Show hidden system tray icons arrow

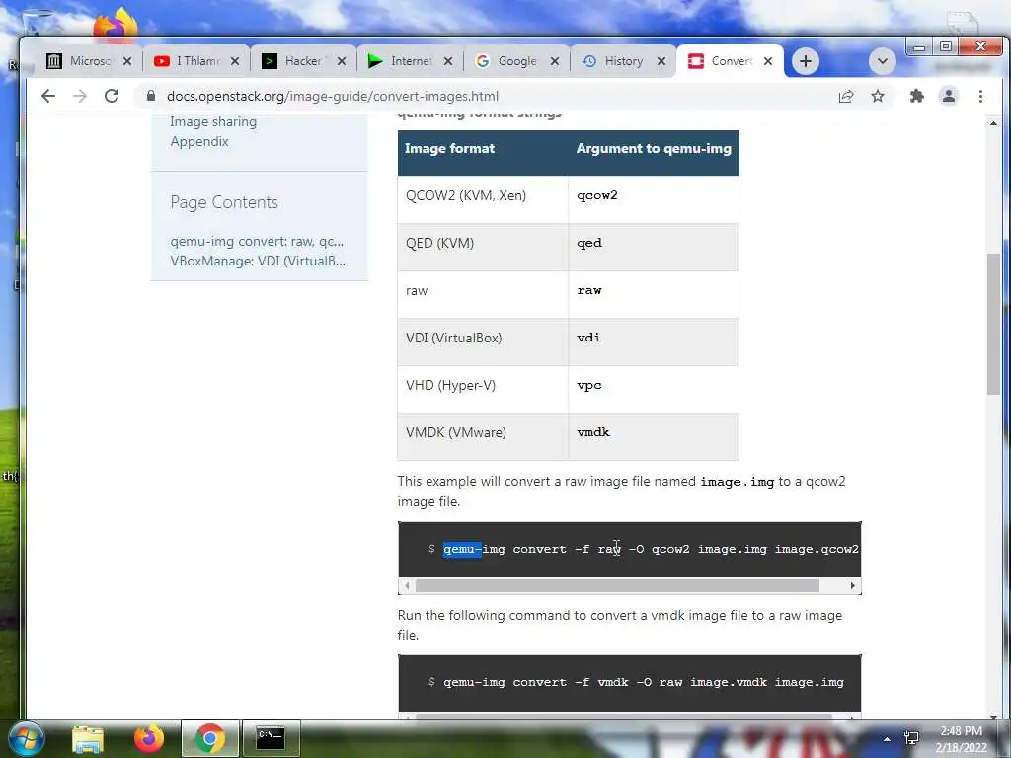[888, 739]
